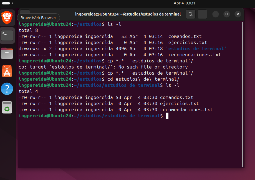Click the terminal search magnifier button

(x=190, y=14)
